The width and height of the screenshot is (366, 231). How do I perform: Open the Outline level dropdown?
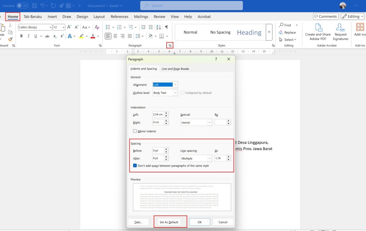[x=175, y=93]
